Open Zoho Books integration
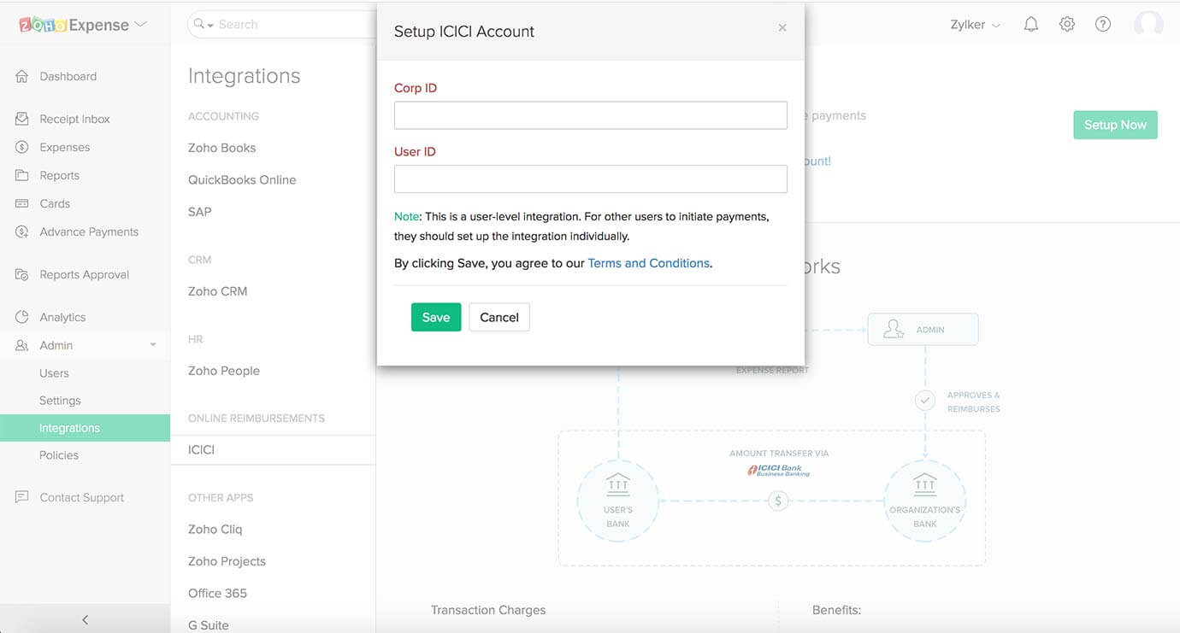The width and height of the screenshot is (1180, 633). 222,148
